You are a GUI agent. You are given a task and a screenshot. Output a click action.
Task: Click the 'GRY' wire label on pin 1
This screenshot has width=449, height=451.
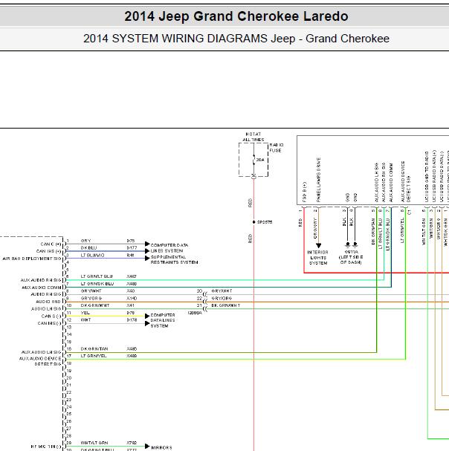85,241
